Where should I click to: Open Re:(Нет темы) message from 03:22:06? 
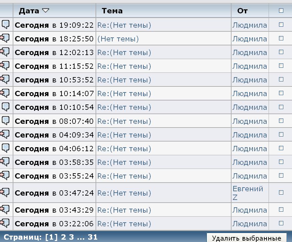[x=124, y=224]
